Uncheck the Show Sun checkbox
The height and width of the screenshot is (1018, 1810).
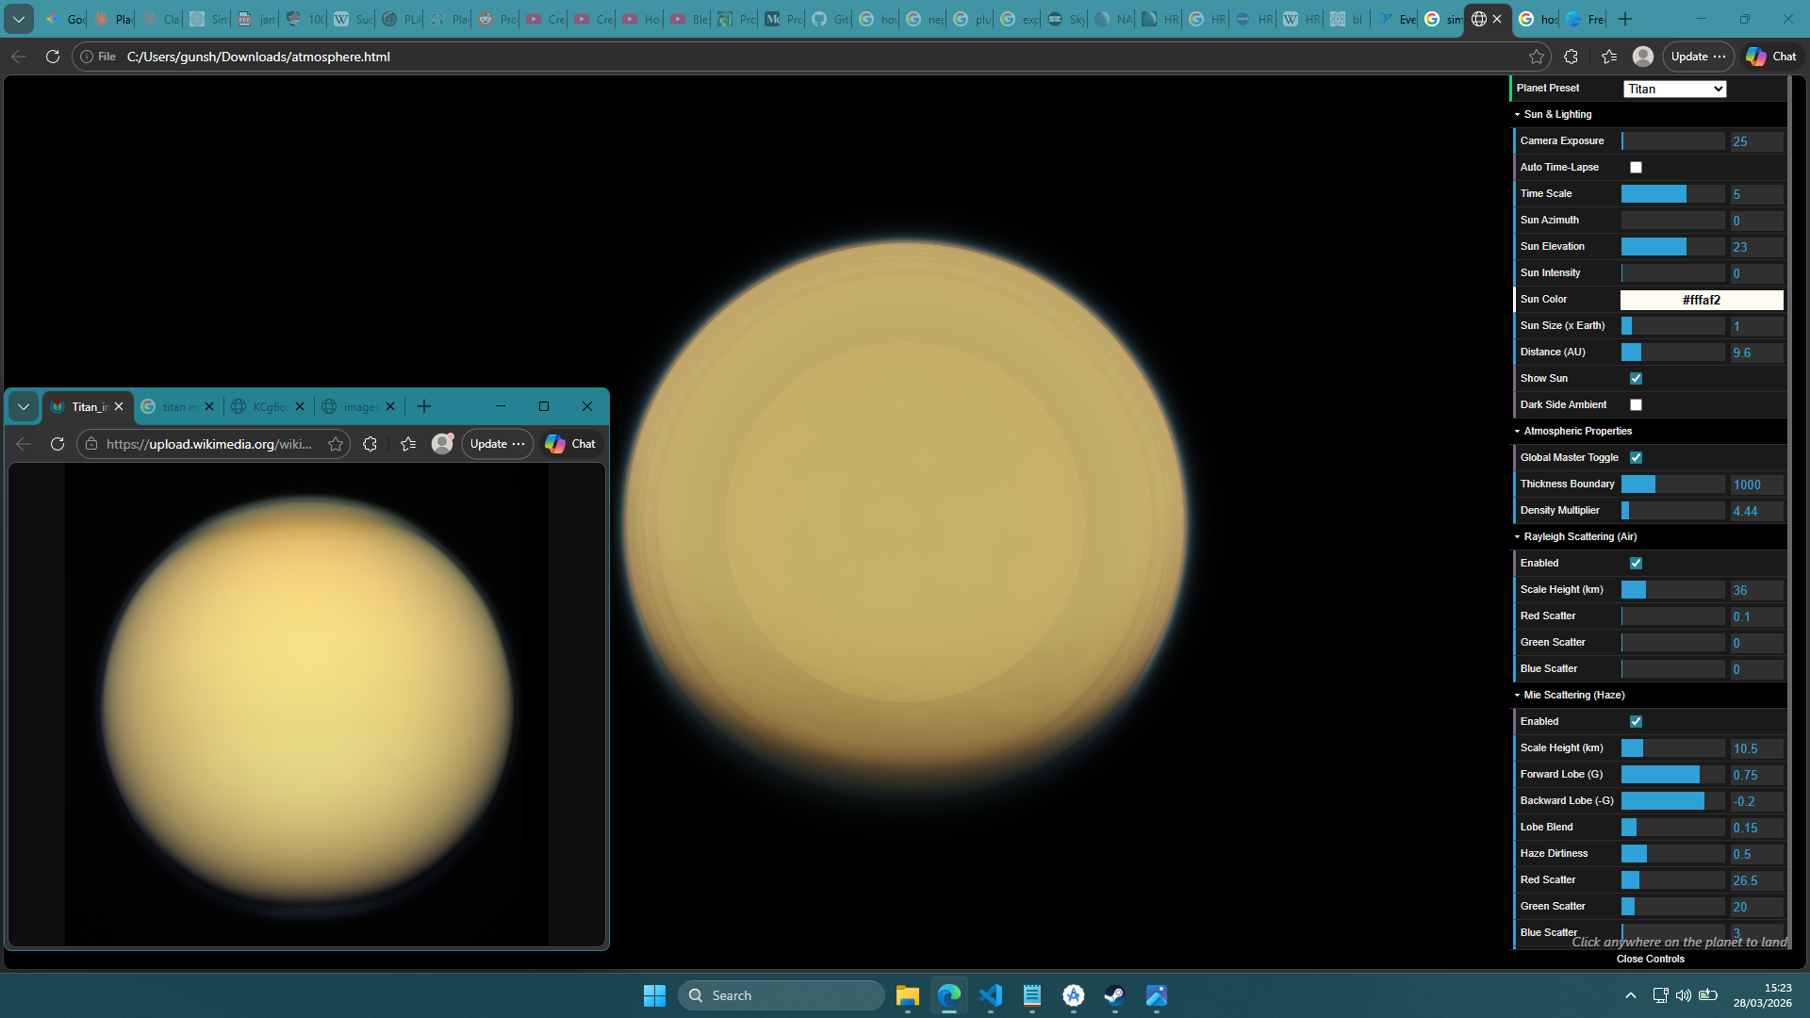[x=1637, y=379]
